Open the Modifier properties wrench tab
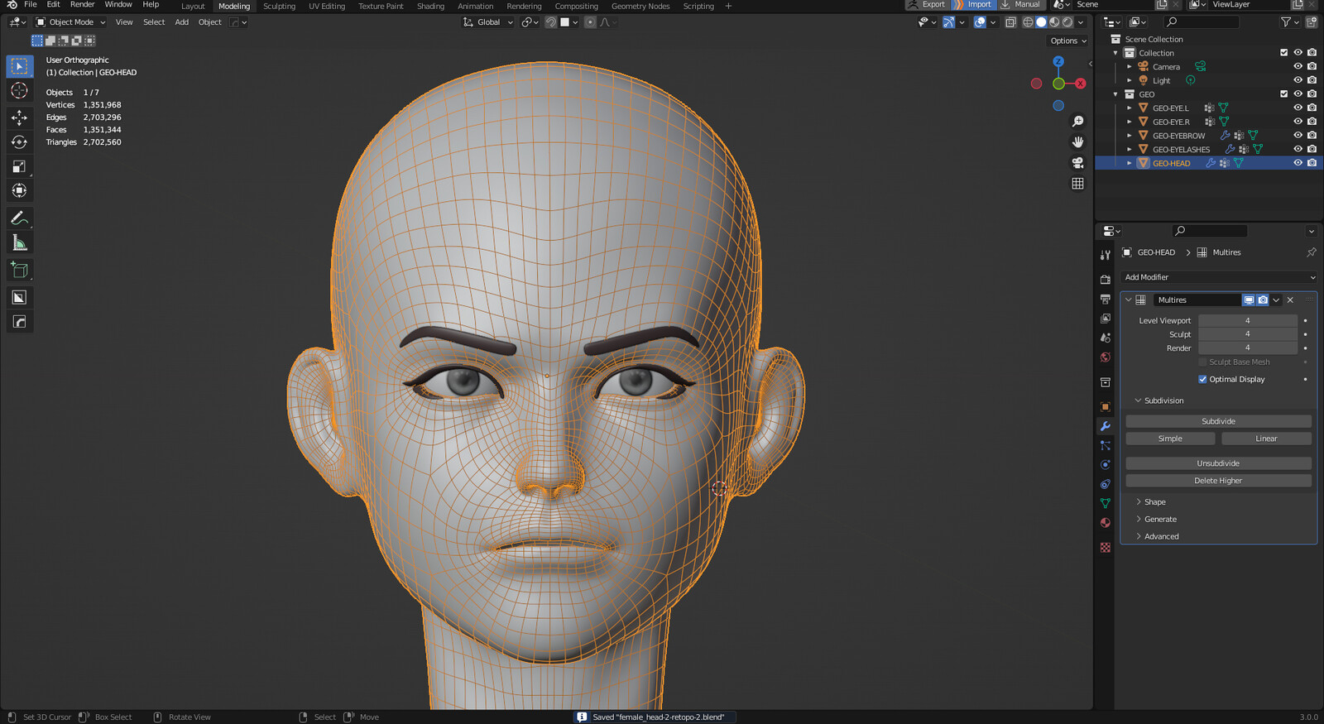The width and height of the screenshot is (1324, 724). [x=1105, y=426]
